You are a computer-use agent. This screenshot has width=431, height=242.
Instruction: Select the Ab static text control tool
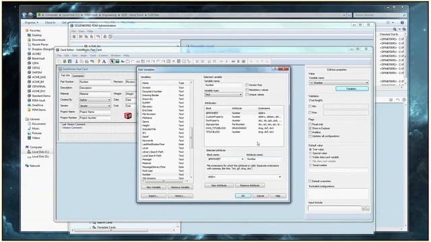click(123, 61)
